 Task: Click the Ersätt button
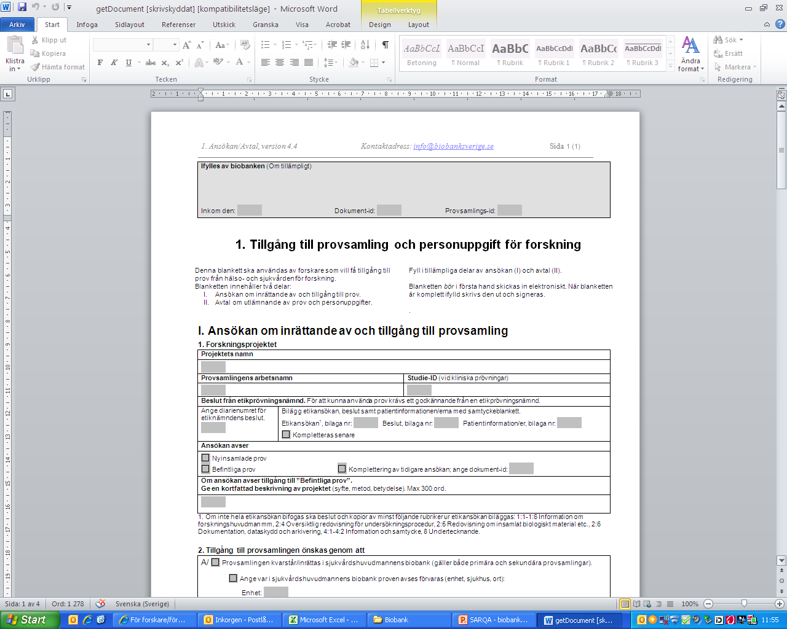tap(728, 53)
